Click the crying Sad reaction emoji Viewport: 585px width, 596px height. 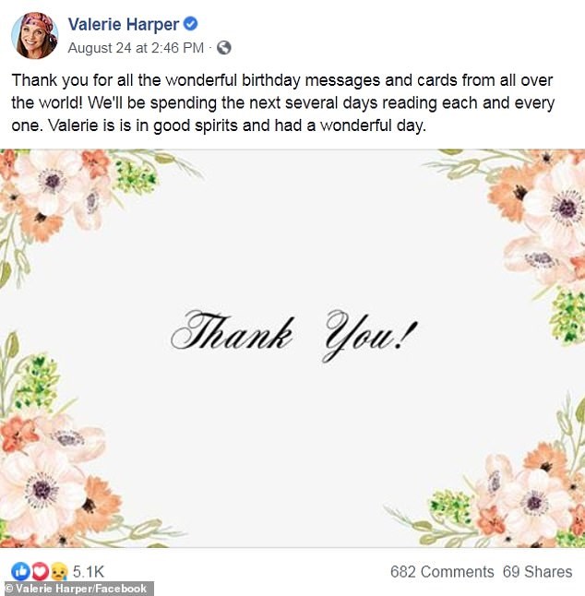(x=59, y=571)
